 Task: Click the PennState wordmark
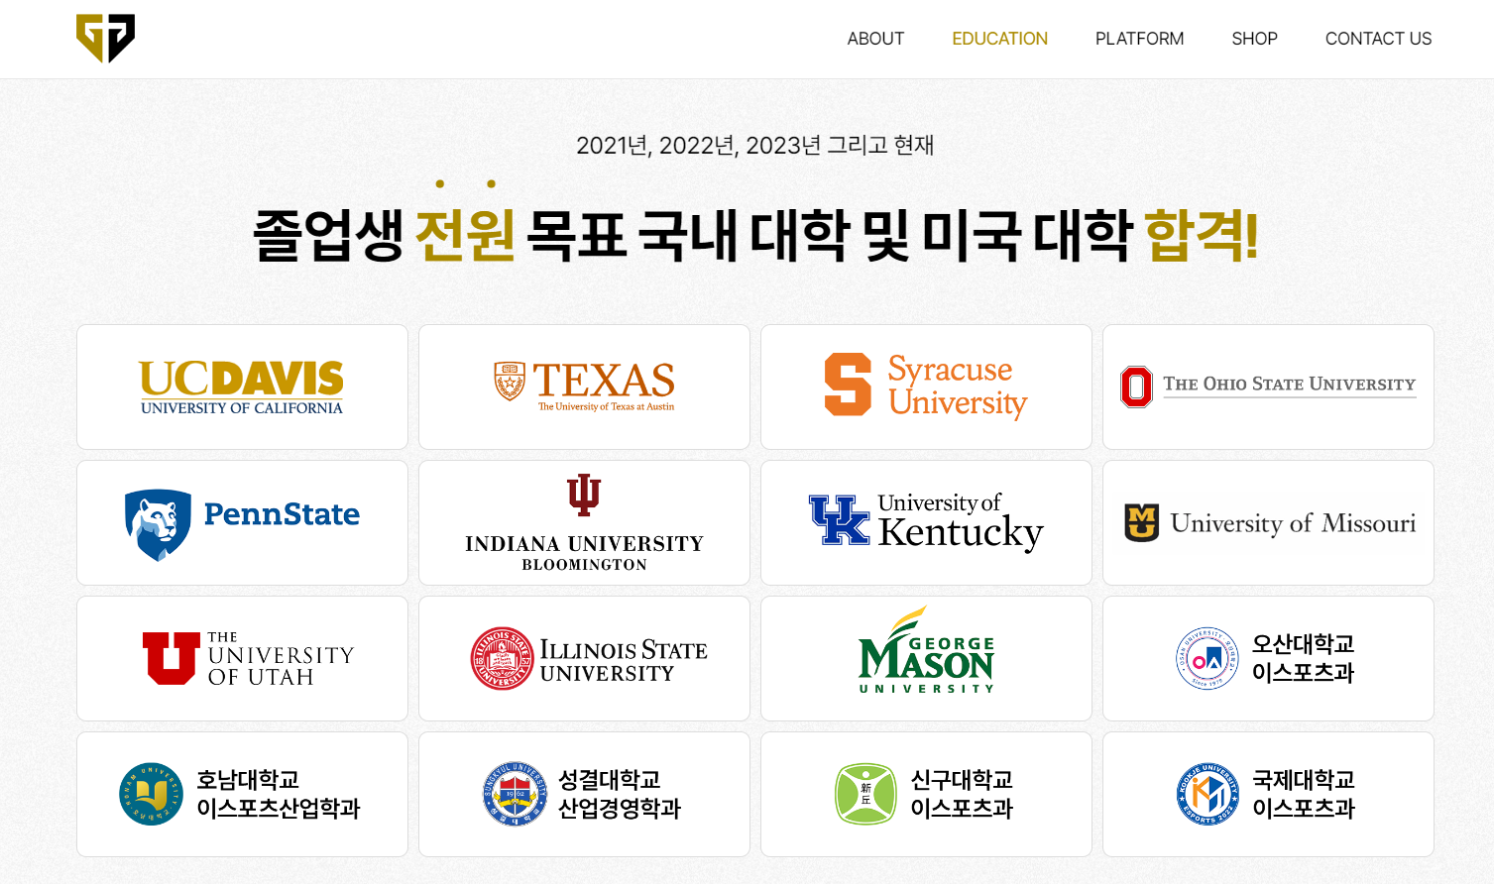tap(282, 514)
